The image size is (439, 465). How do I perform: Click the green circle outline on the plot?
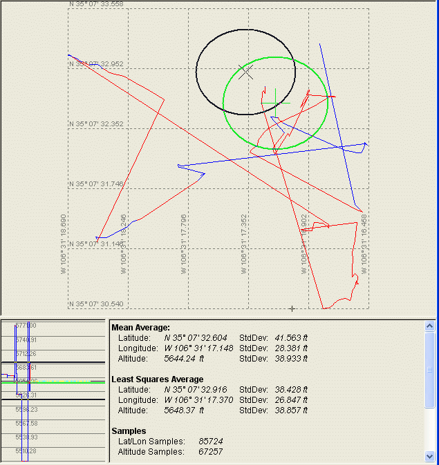tap(223, 103)
